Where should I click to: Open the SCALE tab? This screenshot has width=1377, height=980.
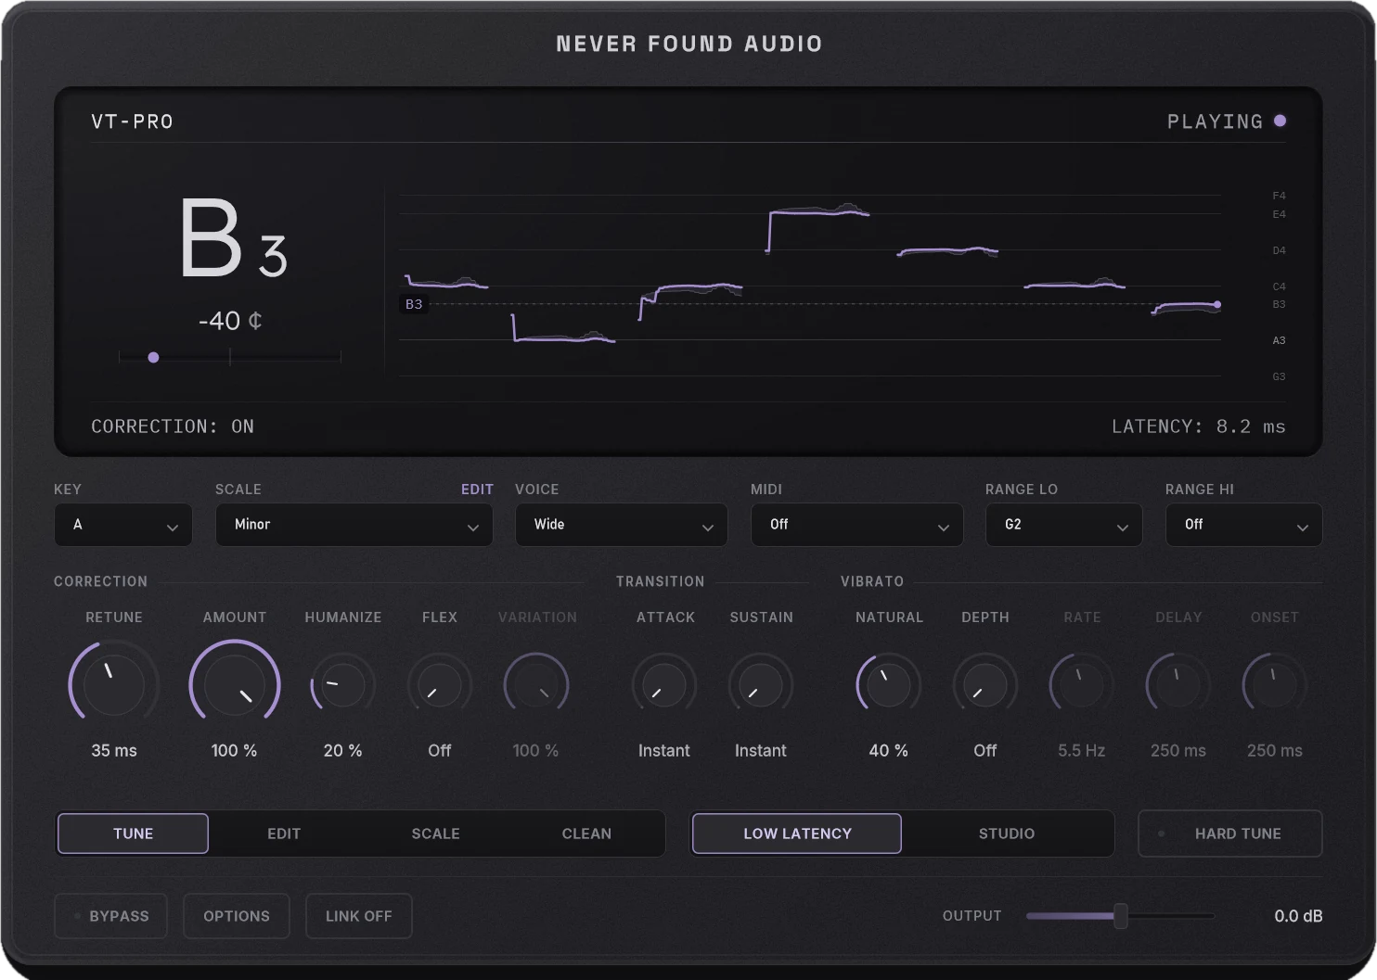(x=435, y=834)
